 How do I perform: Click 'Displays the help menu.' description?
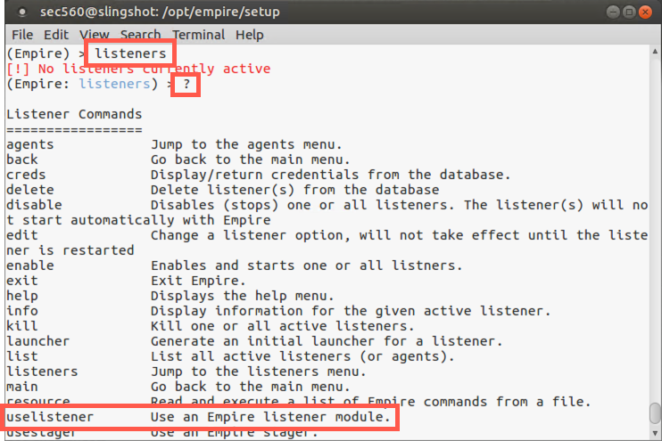[x=243, y=296]
